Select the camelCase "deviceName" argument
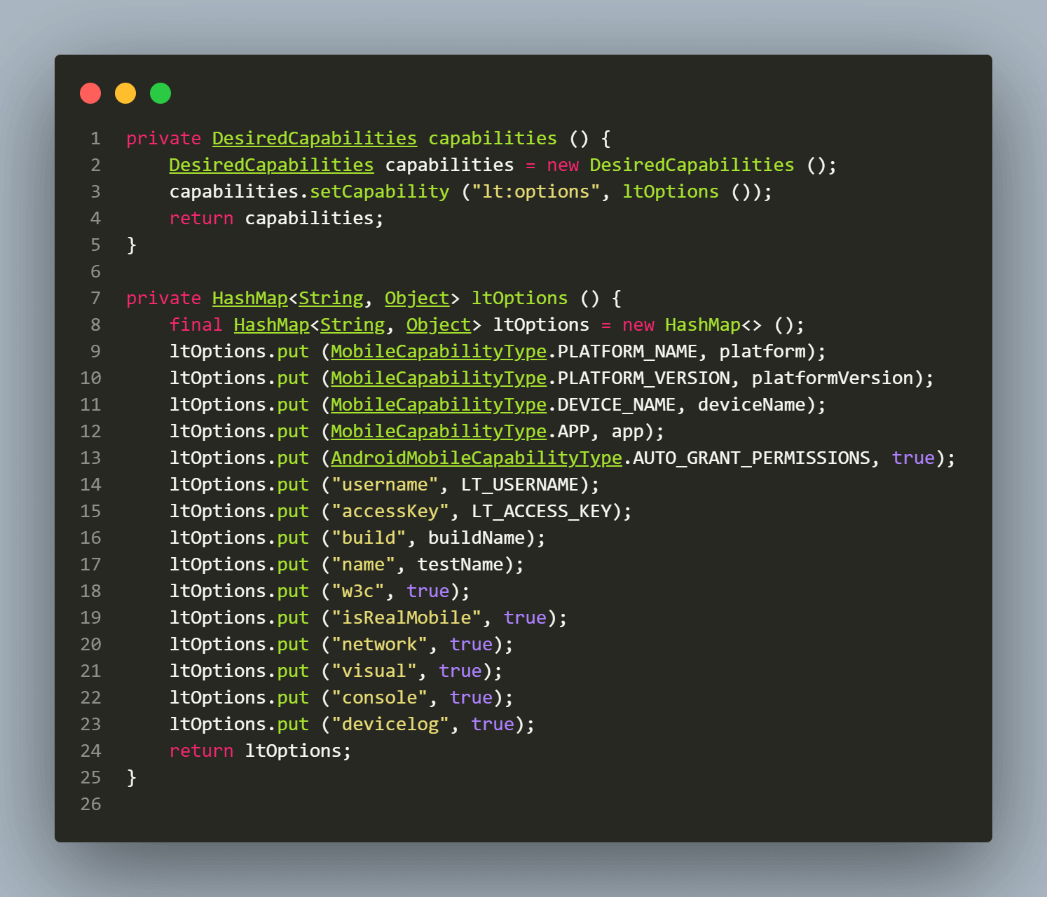 click(751, 405)
